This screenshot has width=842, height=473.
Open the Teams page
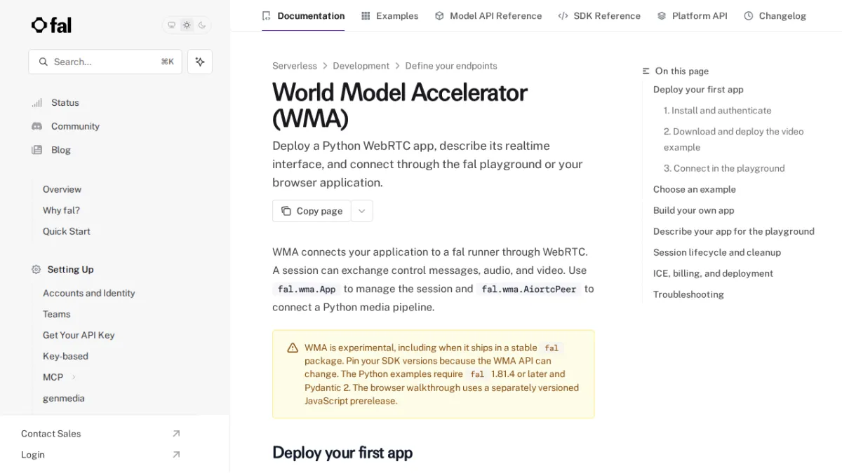[57, 314]
